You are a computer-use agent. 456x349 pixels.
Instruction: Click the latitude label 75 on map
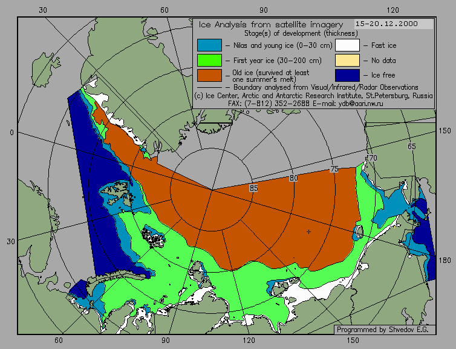click(334, 169)
